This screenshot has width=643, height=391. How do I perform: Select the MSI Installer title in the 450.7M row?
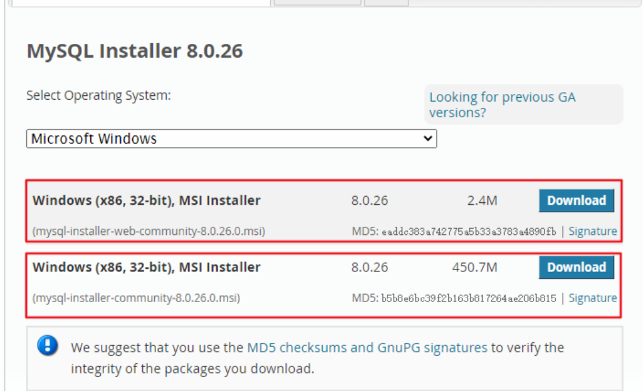(x=147, y=267)
